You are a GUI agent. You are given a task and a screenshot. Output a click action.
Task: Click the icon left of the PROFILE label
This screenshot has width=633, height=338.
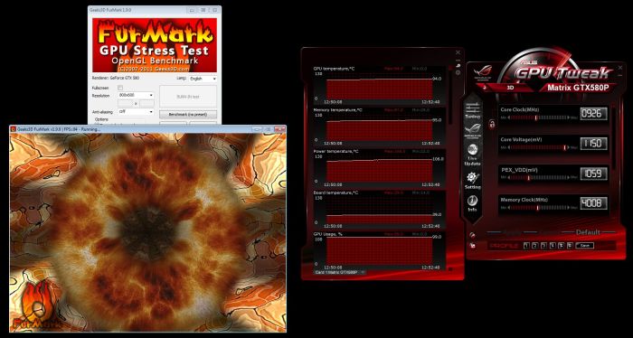(472, 246)
